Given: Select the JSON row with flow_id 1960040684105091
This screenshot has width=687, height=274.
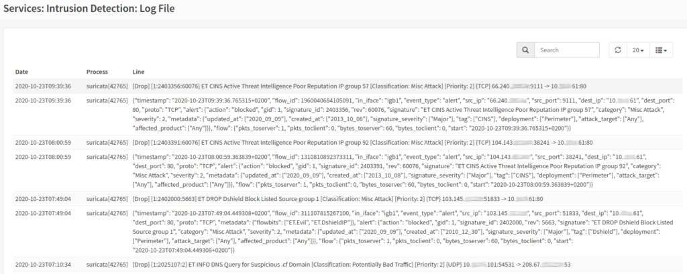Looking at the screenshot, I should 347,114.
